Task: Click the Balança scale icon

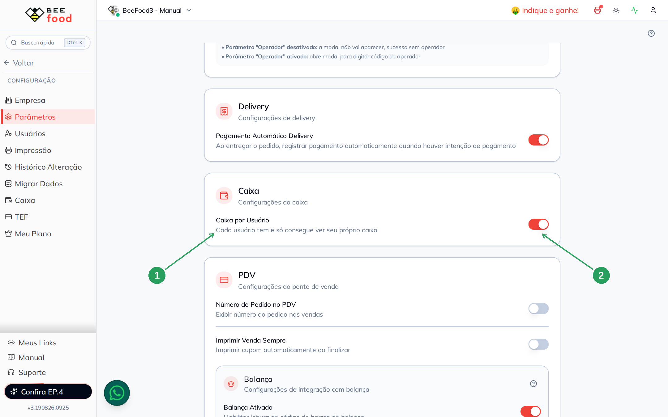Action: click(x=231, y=384)
